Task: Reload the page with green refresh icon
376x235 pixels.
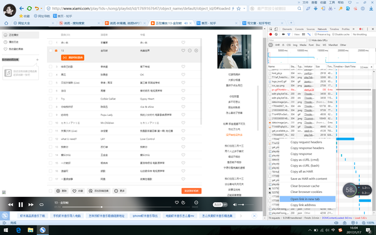Action: 29,8
